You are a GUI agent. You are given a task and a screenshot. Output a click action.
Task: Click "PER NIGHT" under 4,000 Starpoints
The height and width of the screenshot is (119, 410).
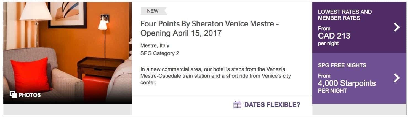[x=332, y=91]
